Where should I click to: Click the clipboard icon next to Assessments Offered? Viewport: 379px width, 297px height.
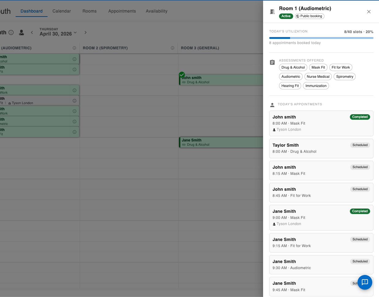272,62
